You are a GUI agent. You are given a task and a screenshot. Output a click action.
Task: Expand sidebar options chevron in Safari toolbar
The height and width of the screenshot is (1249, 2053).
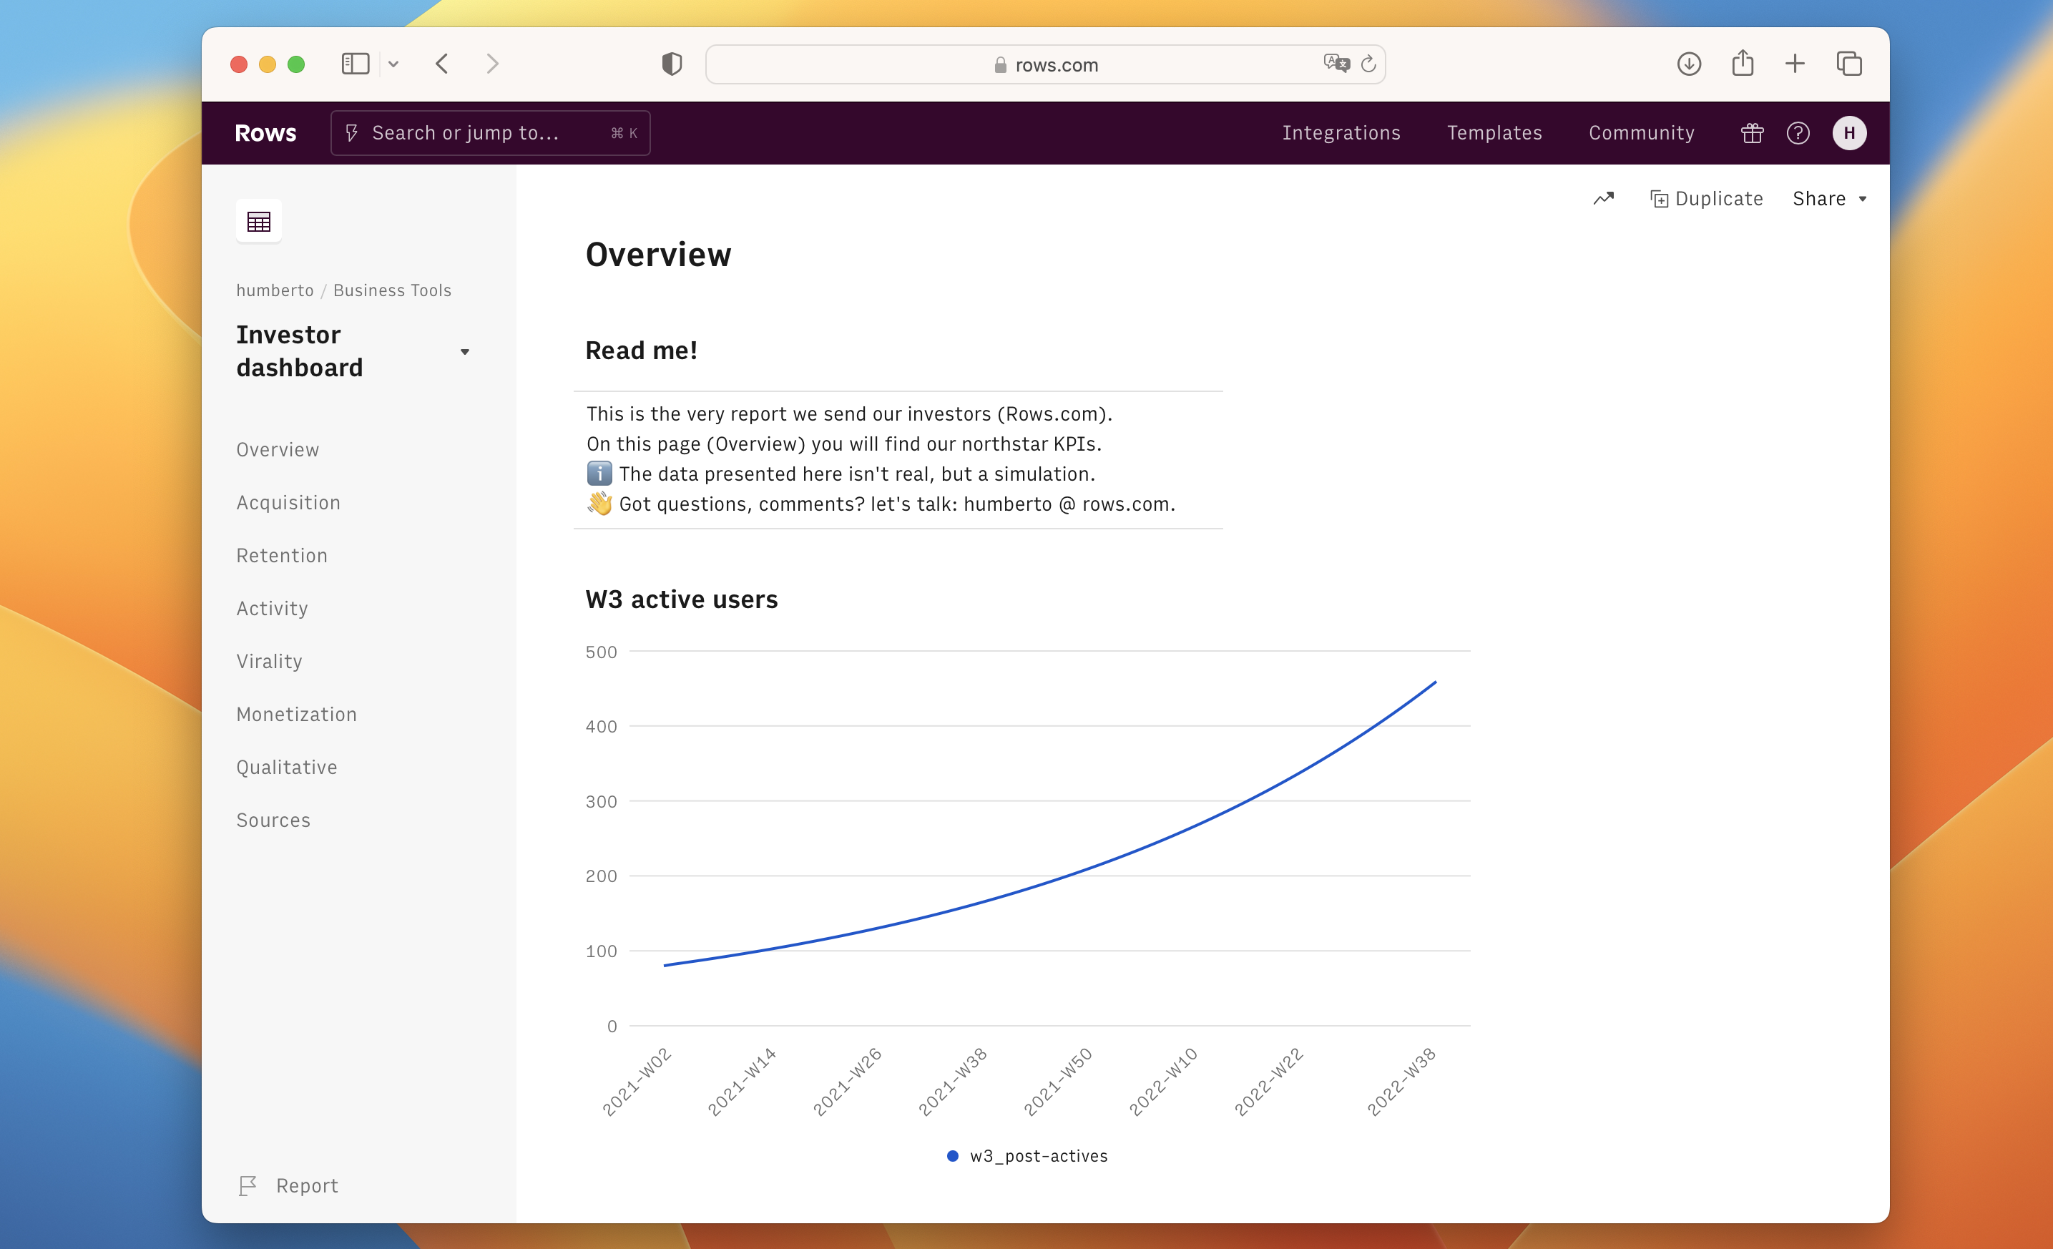pos(393,64)
